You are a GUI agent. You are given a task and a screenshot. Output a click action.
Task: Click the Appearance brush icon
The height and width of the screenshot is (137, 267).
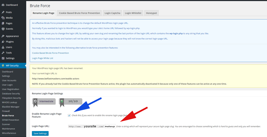[3, 36]
